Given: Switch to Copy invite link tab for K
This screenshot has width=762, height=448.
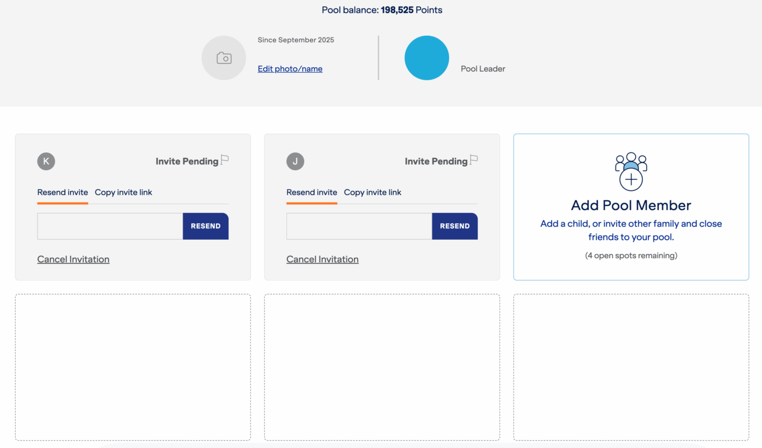Looking at the screenshot, I should click(123, 193).
